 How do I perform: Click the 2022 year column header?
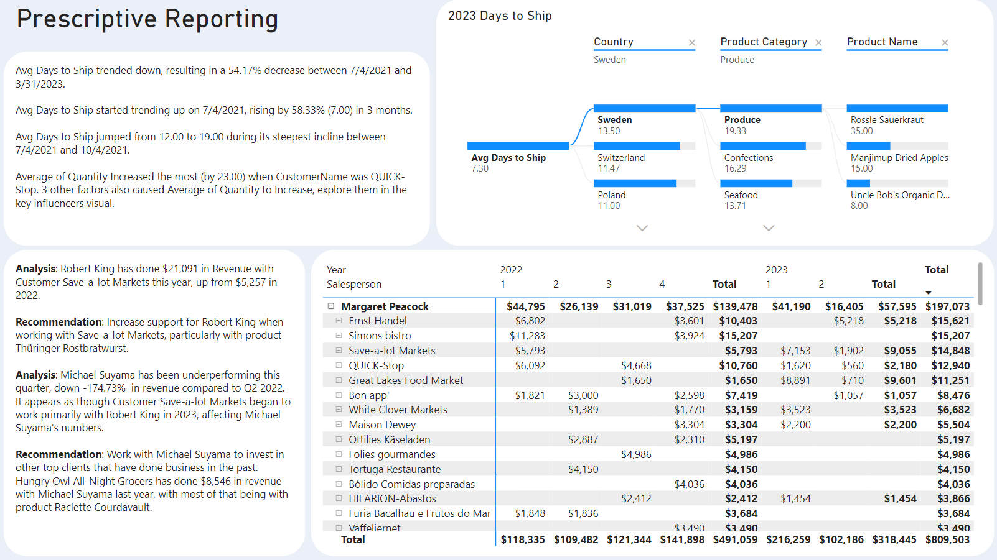pos(511,270)
